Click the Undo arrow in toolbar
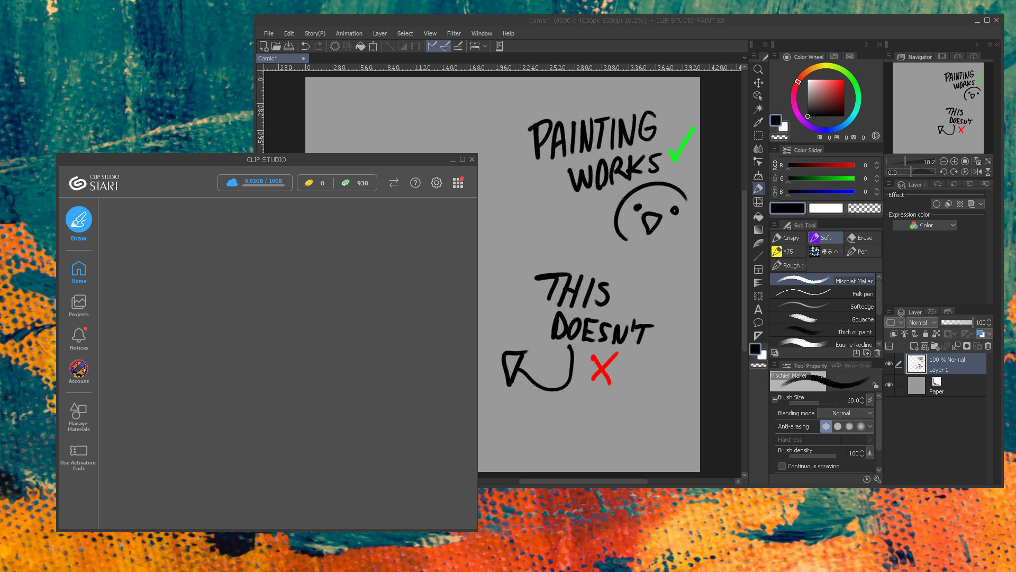This screenshot has height=572, width=1016. tap(305, 46)
